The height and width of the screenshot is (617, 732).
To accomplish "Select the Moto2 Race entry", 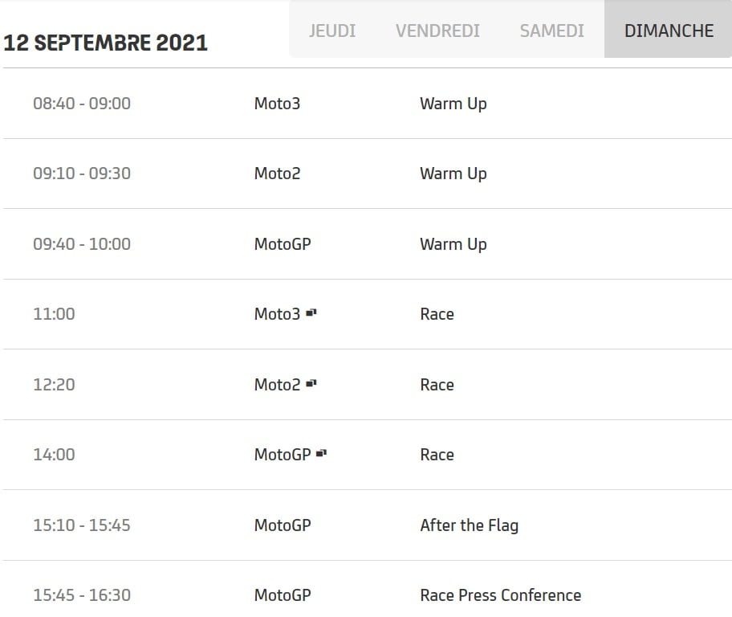I will click(x=437, y=385).
